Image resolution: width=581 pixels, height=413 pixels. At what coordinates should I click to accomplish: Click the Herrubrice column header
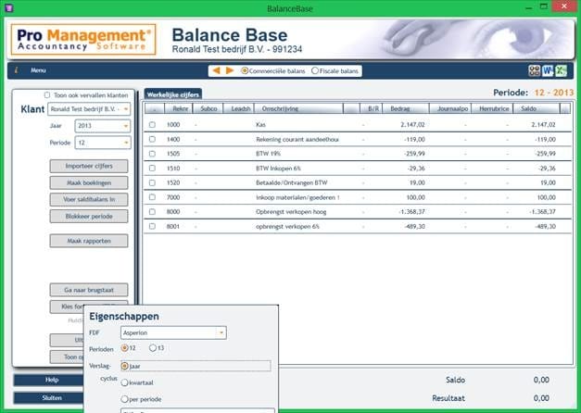(492, 108)
